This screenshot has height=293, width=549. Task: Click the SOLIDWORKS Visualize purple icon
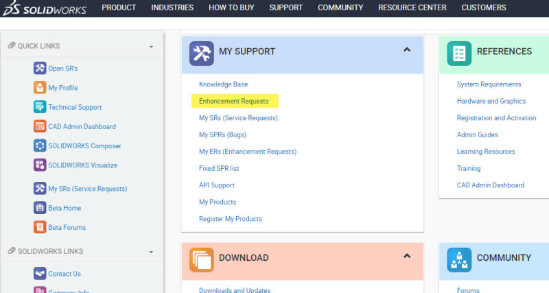[x=40, y=165]
